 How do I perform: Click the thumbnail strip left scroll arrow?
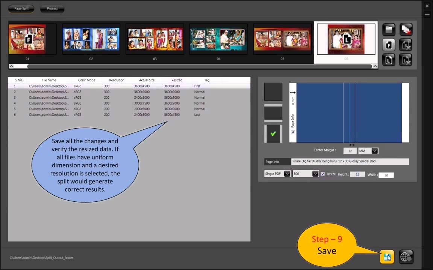(x=11, y=66)
